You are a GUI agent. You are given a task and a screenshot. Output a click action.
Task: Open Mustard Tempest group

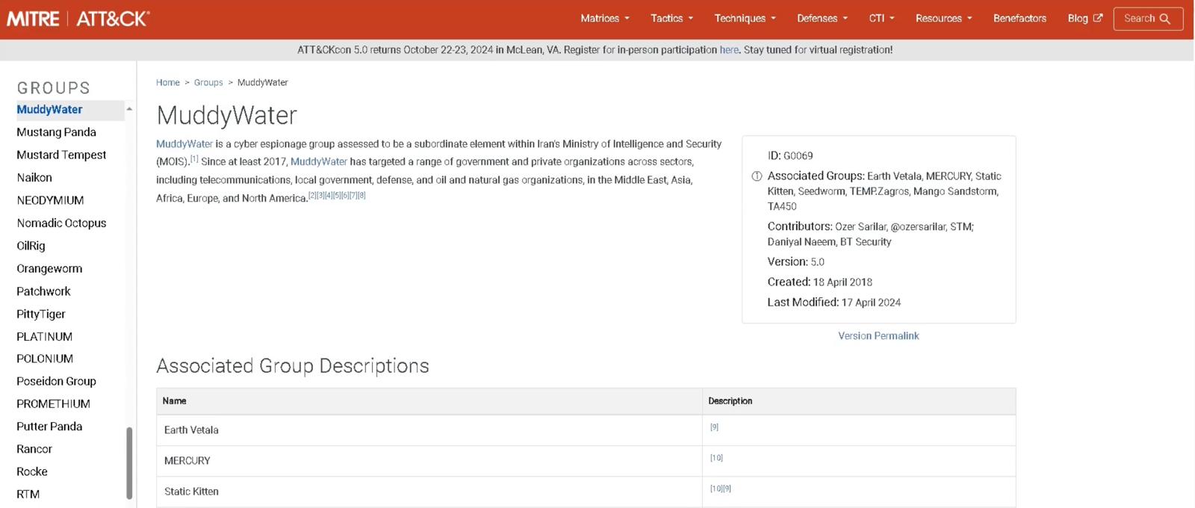point(61,155)
